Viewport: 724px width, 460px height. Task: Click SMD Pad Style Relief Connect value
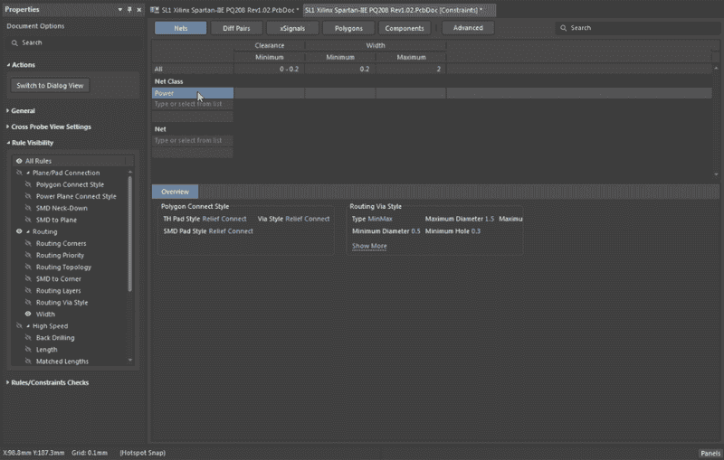[231, 231]
